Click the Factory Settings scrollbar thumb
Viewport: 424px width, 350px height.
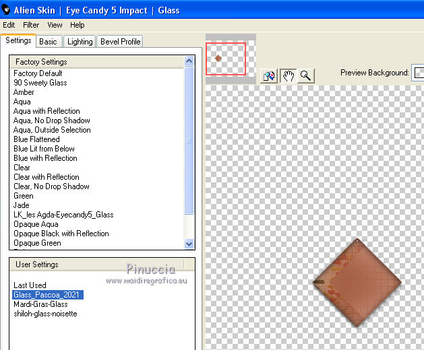coord(189,141)
